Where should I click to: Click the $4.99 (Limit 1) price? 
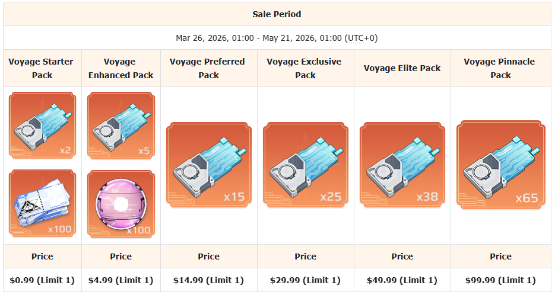click(120, 280)
